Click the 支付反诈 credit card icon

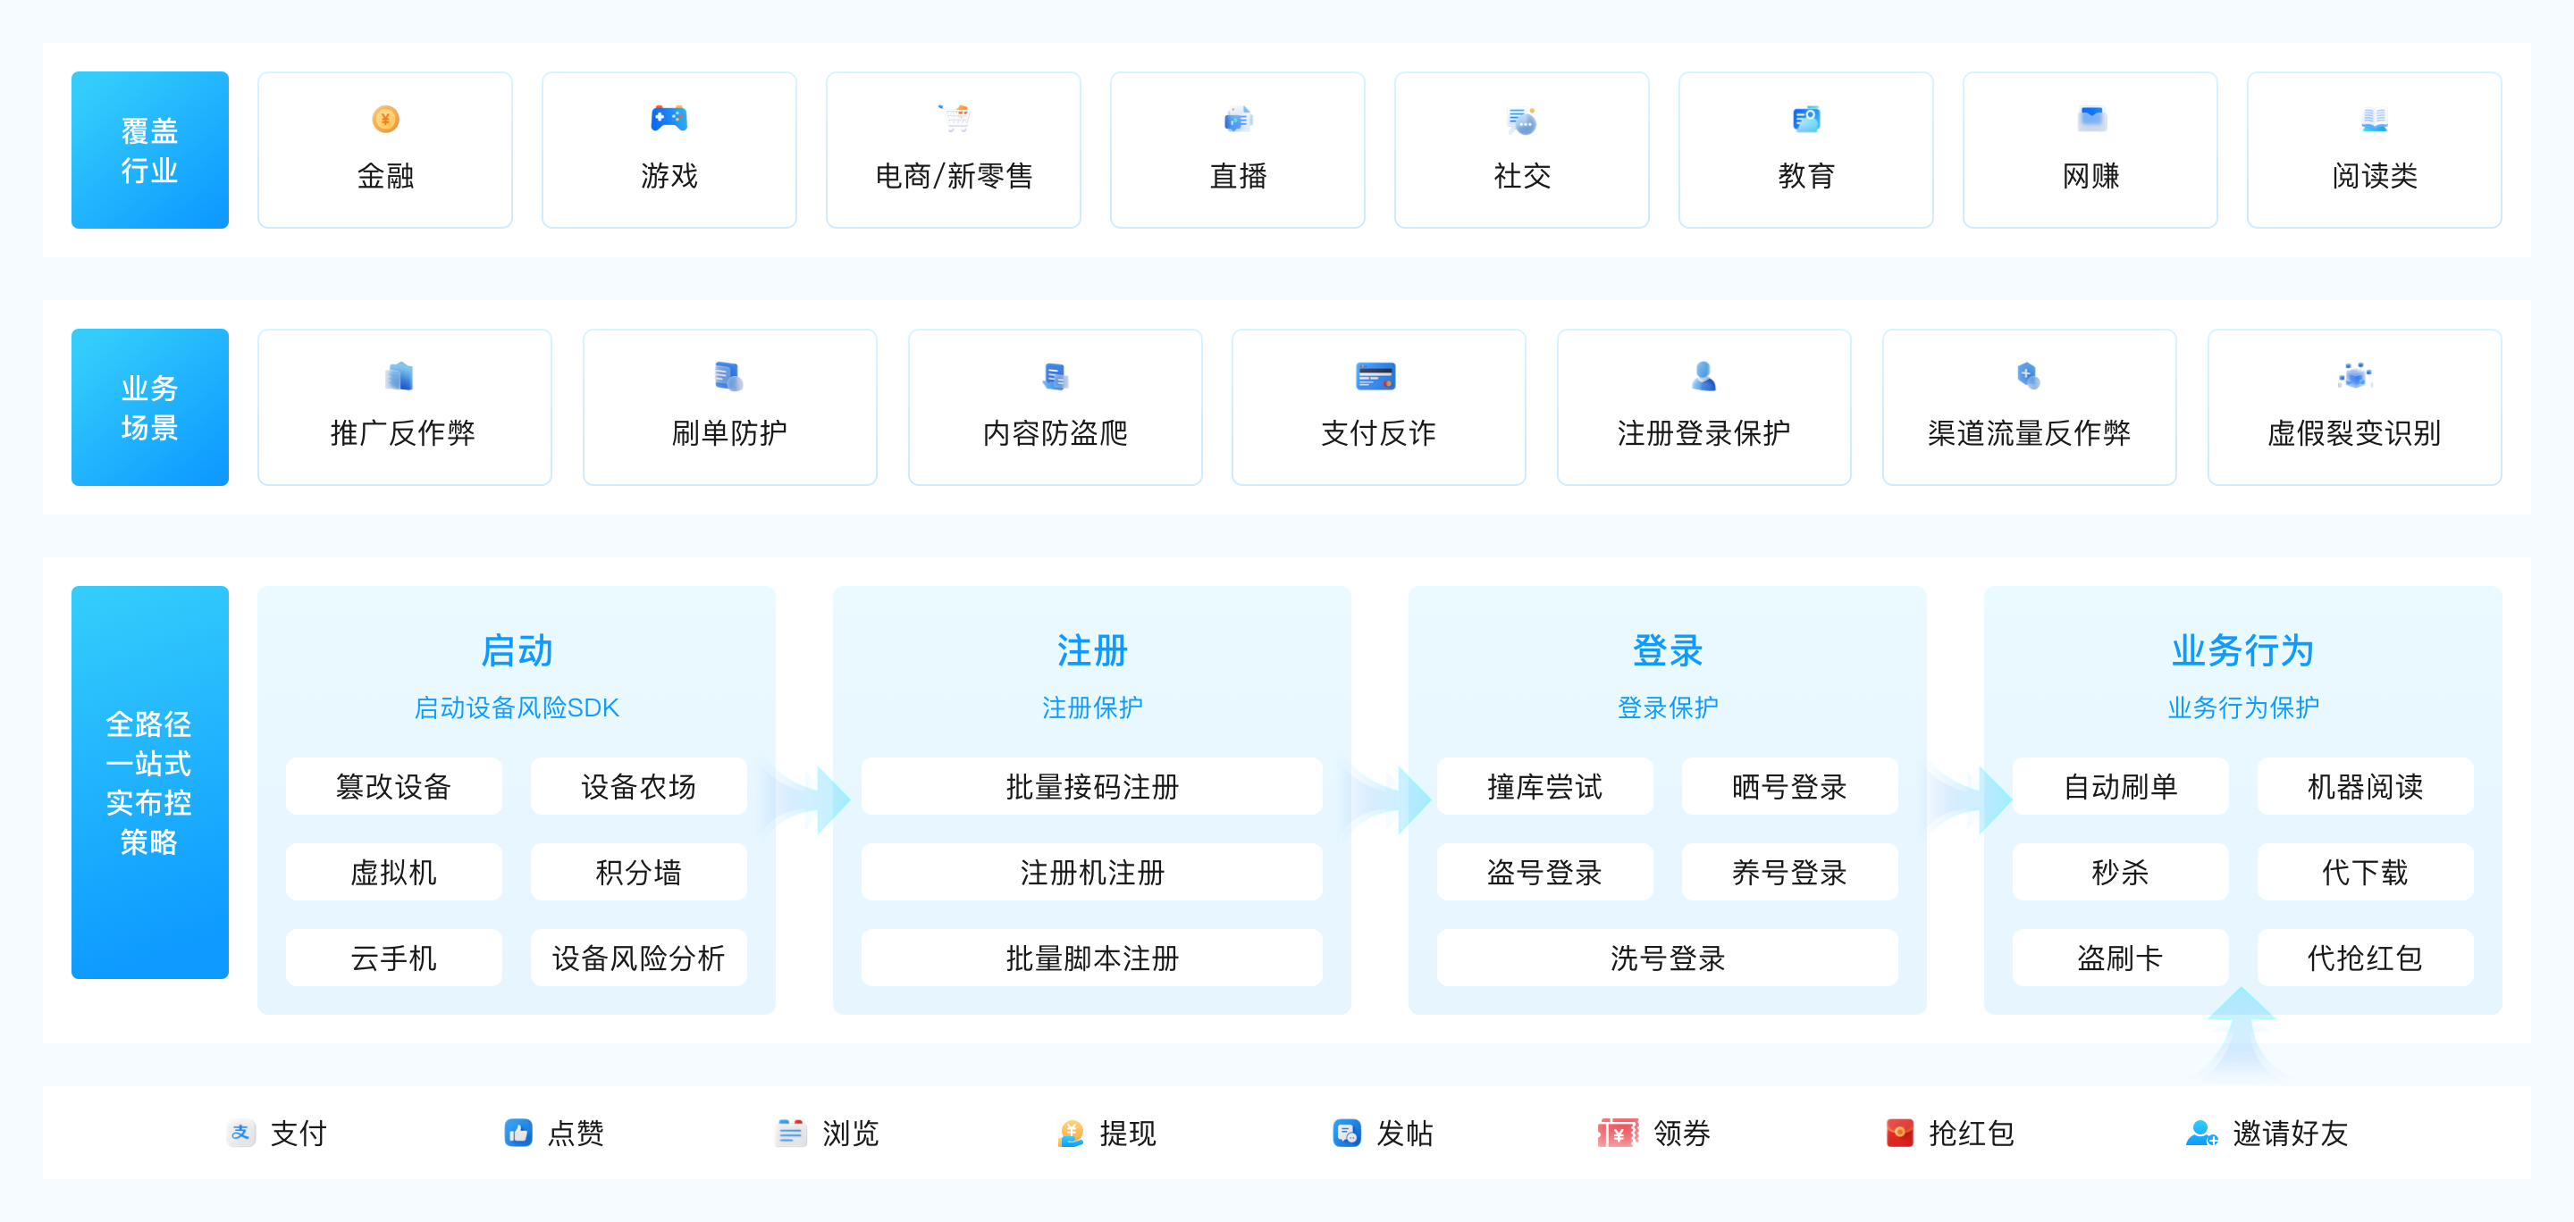1376,376
